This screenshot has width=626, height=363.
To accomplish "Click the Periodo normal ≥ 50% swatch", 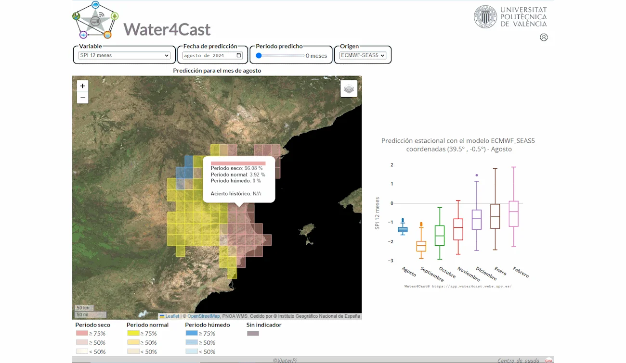I will 133,342.
